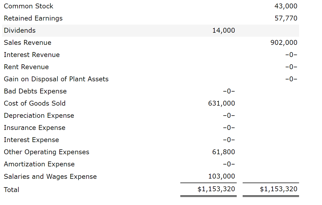Click the Depreciation Expense label
The image size is (322, 205).
pyautogui.click(x=39, y=116)
